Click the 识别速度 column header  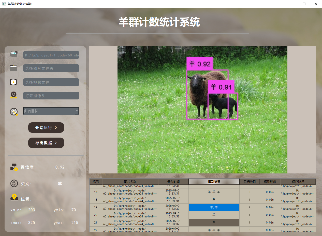point(270,182)
